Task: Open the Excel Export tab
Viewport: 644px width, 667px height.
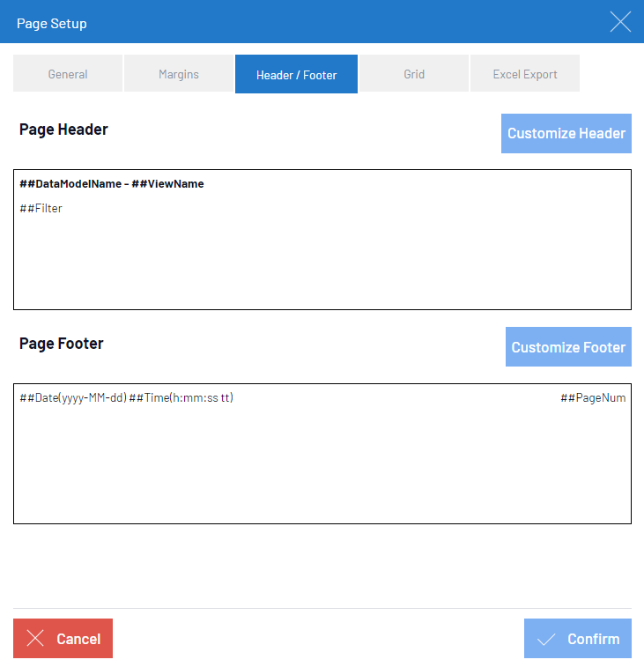Action: click(x=525, y=74)
